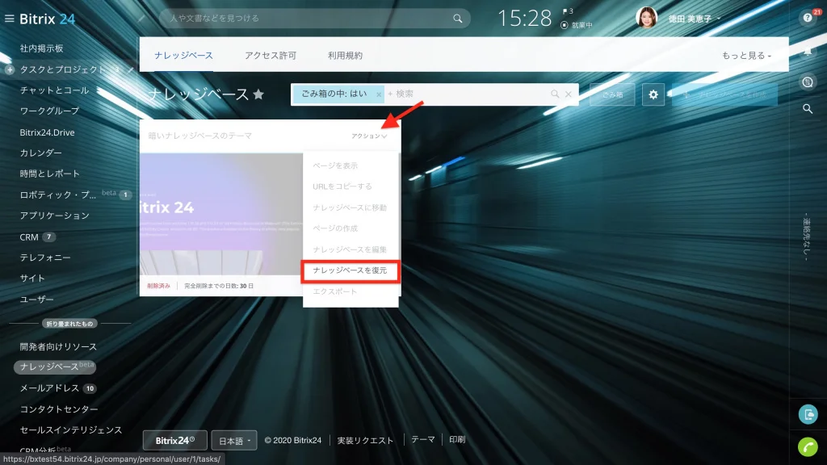The image size is (827, 465).
Task: Select ナレッジベースを復元 from the menu
Action: coord(351,271)
